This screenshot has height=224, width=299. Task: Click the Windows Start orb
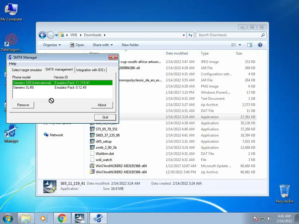click(x=8, y=218)
